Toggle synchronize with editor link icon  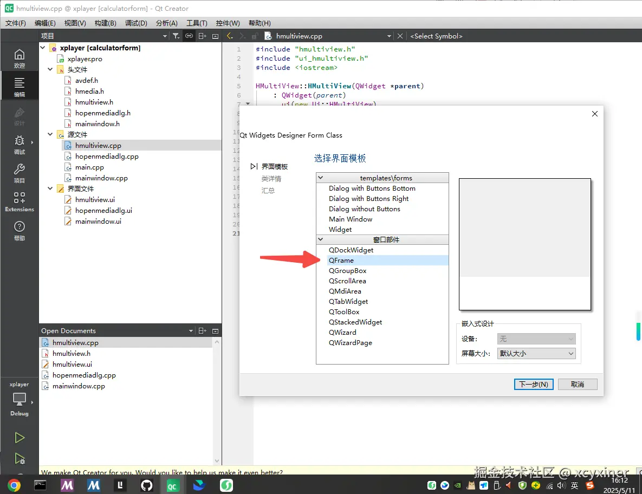(x=189, y=36)
